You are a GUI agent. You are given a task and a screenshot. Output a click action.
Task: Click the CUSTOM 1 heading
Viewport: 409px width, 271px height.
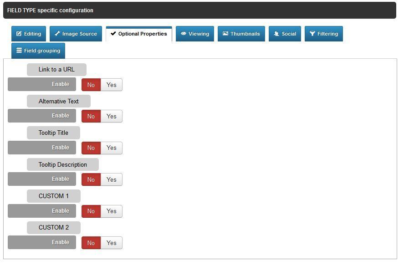[54, 196]
